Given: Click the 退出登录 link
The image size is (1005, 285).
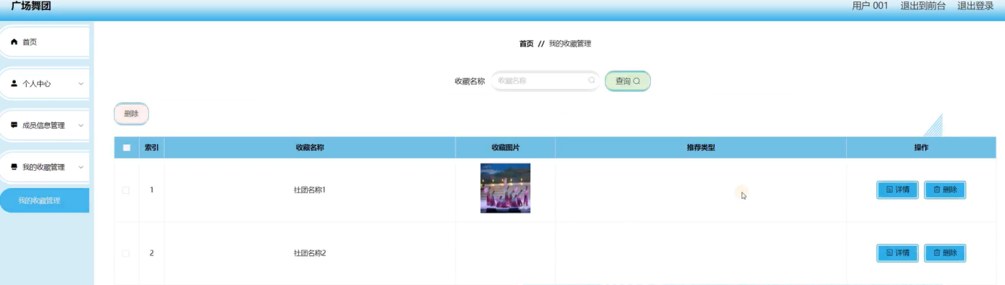Looking at the screenshot, I should pos(975,6).
